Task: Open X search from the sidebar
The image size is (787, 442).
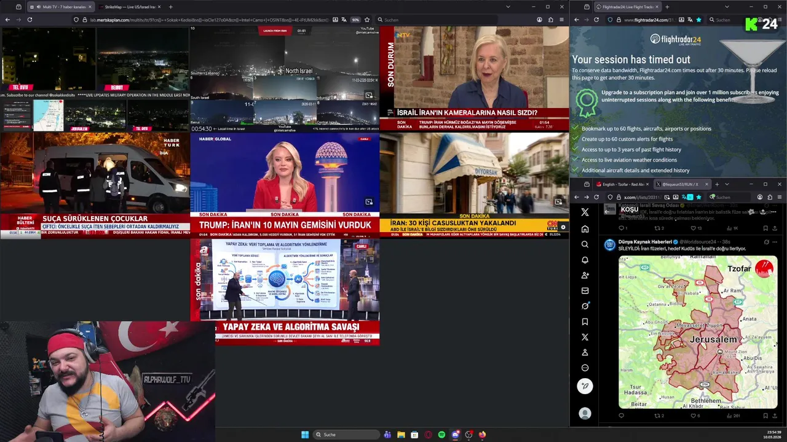Action: 585,244
